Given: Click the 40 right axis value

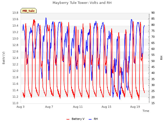Looking at the screenshot, I should [153, 73].
